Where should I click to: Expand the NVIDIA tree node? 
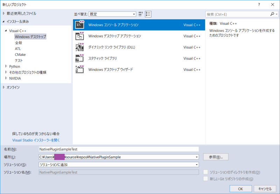click(x=6, y=78)
